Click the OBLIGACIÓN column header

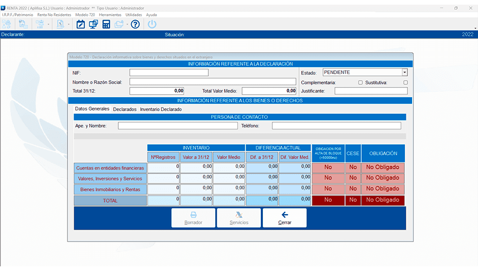(383, 153)
